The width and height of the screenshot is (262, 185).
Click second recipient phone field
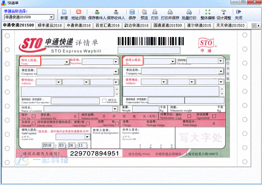click(x=204, y=100)
